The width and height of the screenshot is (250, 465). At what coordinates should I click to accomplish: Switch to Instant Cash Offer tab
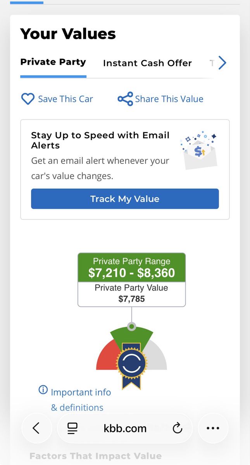click(147, 63)
